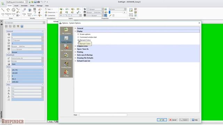Click the 'Element Colors' tree label
The width and height of the screenshot is (223, 125).
[x=85, y=40]
